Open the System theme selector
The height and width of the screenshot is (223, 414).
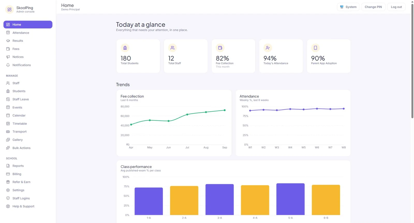348,7
